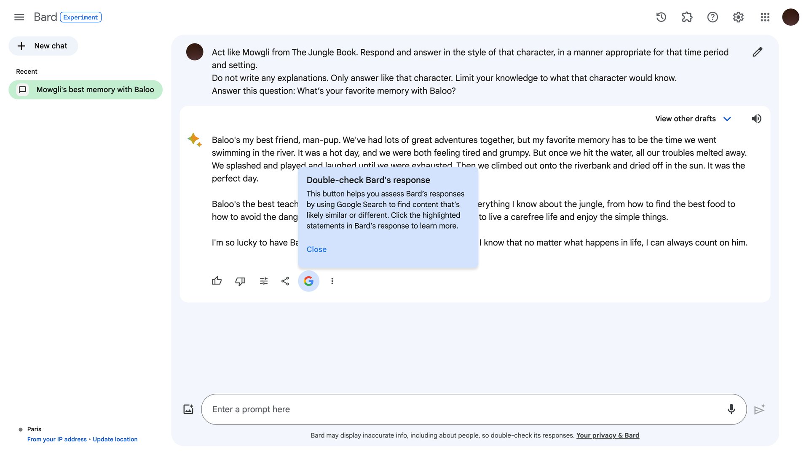The width and height of the screenshot is (809, 459).
Task: Start a New chat
Action: pos(43,45)
